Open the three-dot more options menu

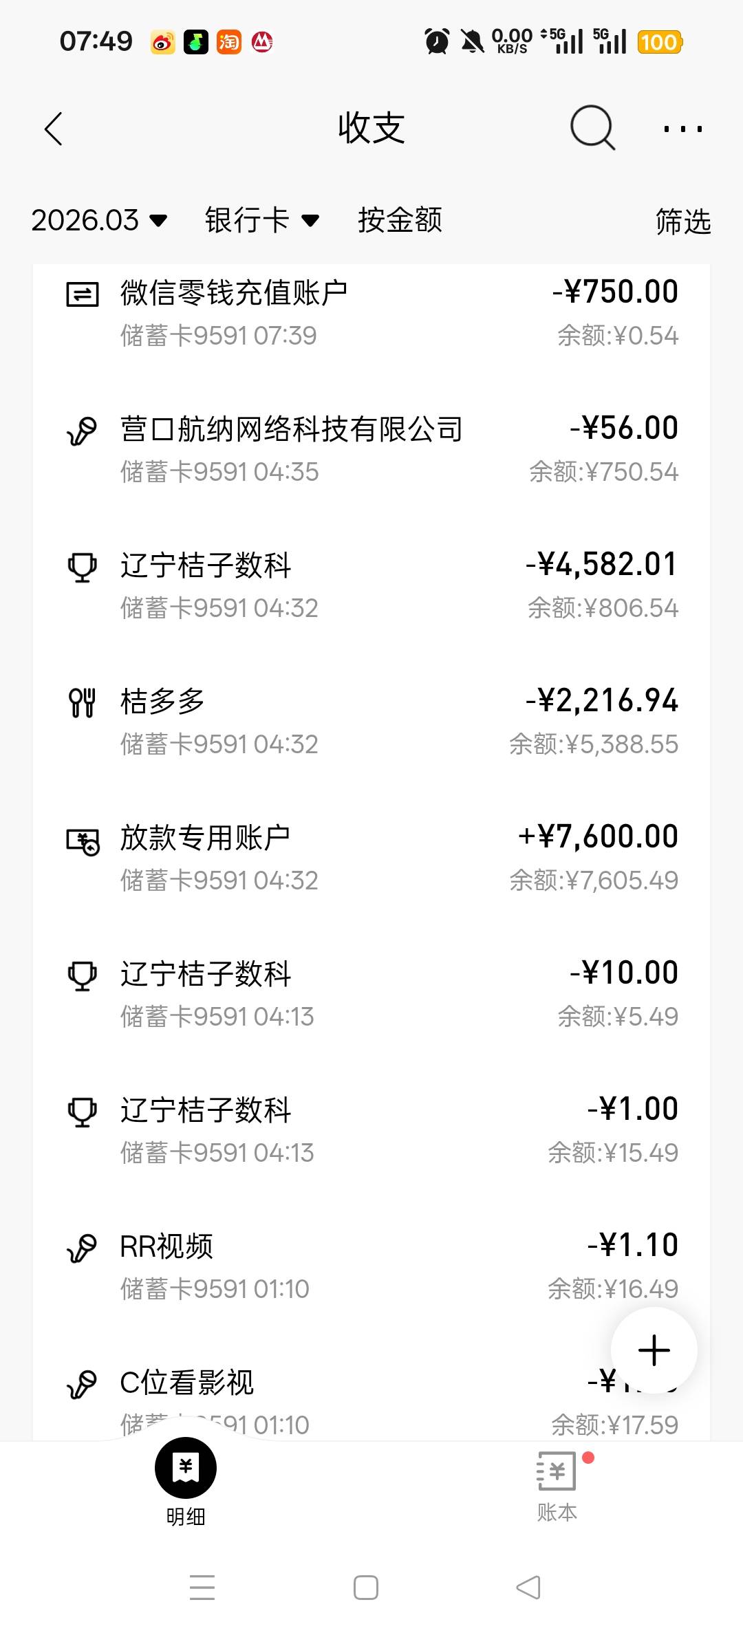(682, 129)
